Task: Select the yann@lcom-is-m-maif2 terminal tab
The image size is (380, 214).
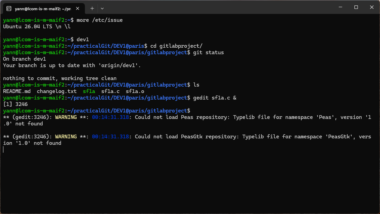Action: pyautogui.click(x=44, y=9)
